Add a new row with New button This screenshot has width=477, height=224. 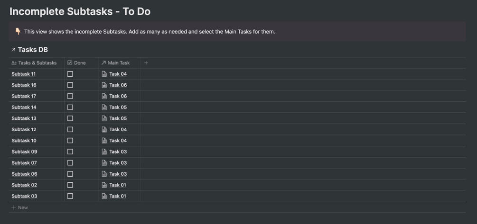[20, 207]
